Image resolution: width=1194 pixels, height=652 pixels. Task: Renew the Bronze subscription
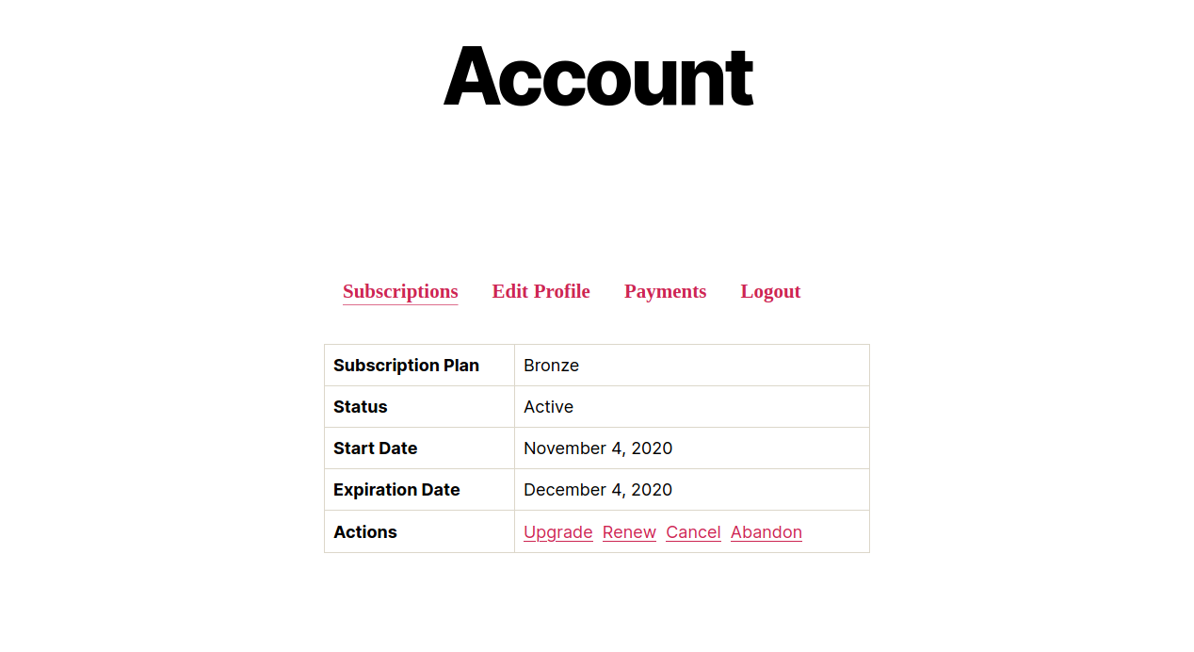point(629,532)
